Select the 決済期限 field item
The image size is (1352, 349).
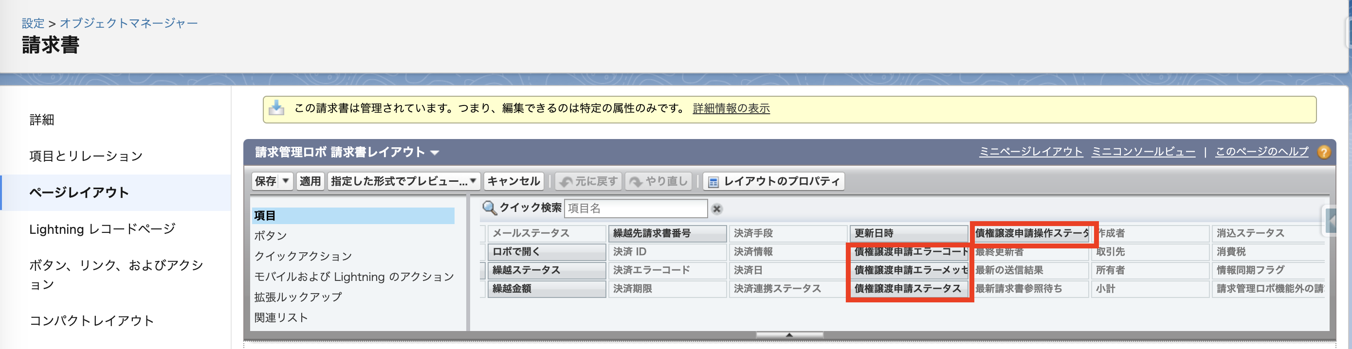(667, 288)
